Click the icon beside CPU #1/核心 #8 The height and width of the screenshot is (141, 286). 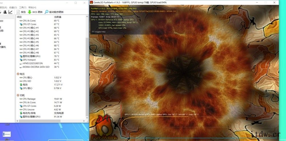coord(21,53)
